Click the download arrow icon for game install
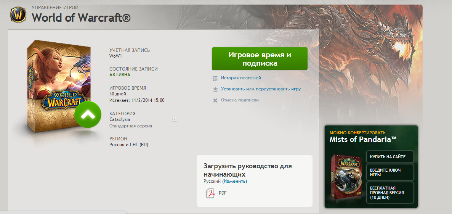This screenshot has height=214, width=452. click(215, 89)
